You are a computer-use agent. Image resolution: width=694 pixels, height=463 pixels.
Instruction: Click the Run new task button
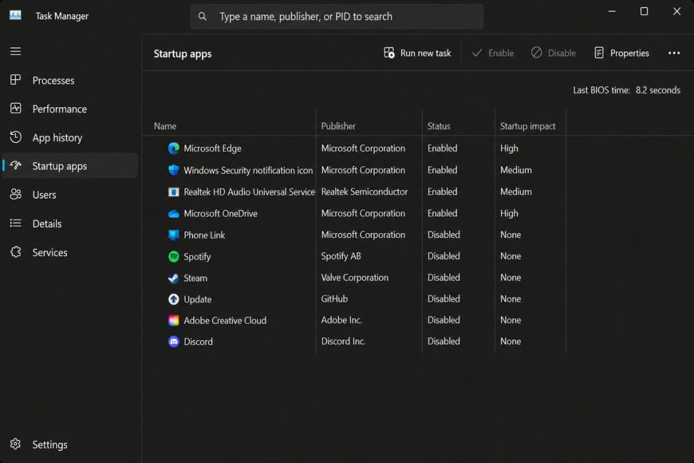[x=417, y=53]
